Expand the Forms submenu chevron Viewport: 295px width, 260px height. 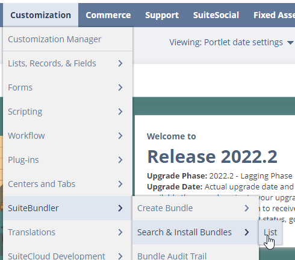coord(120,87)
